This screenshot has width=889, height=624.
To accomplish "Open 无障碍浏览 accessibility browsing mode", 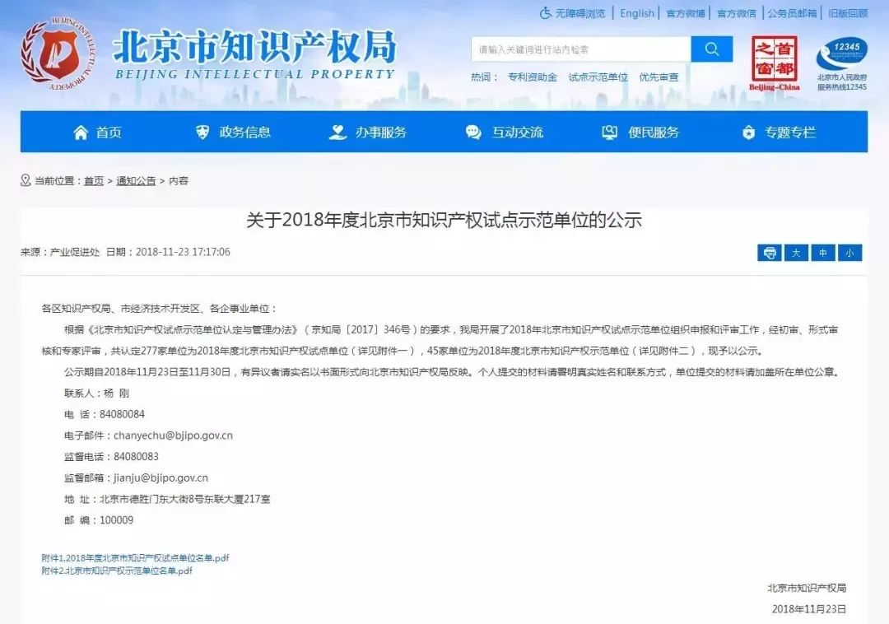I will coord(572,13).
